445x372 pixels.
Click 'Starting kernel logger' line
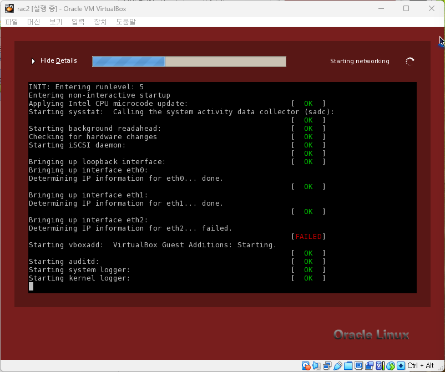[79, 278]
